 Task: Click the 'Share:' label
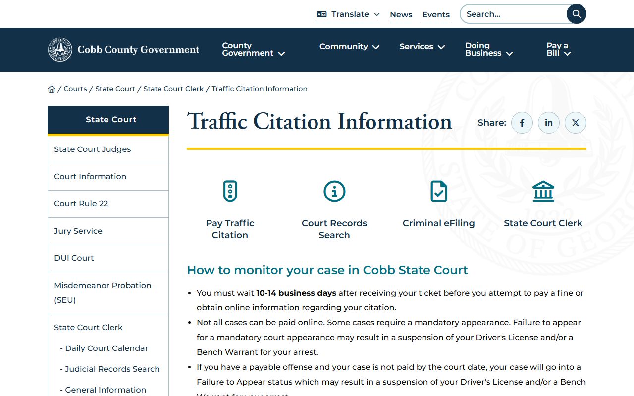(492, 123)
